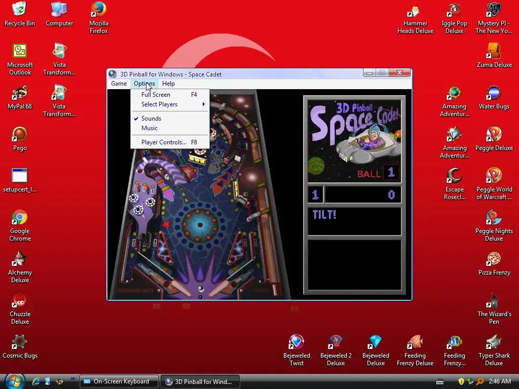The height and width of the screenshot is (389, 519).
Task: Select the Feeding Frenzy 2 shortcut
Action: tap(454, 350)
